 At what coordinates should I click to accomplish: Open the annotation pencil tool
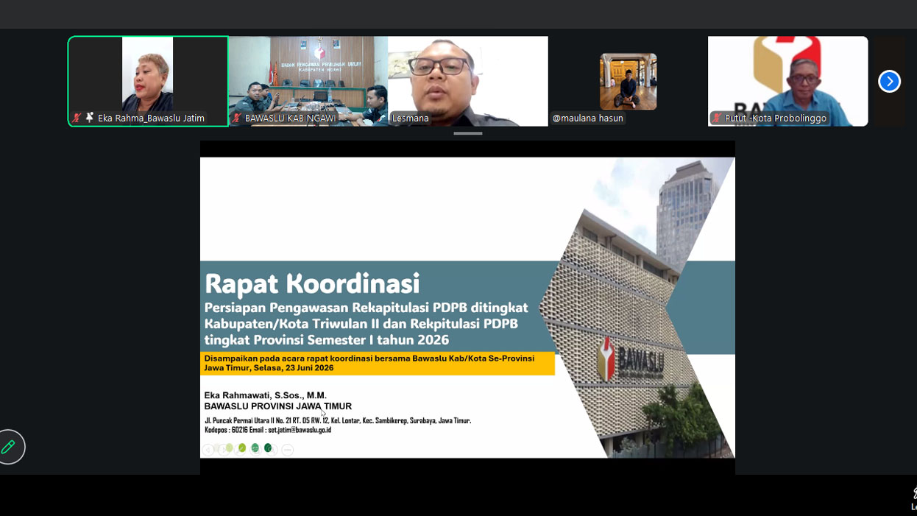[9, 447]
